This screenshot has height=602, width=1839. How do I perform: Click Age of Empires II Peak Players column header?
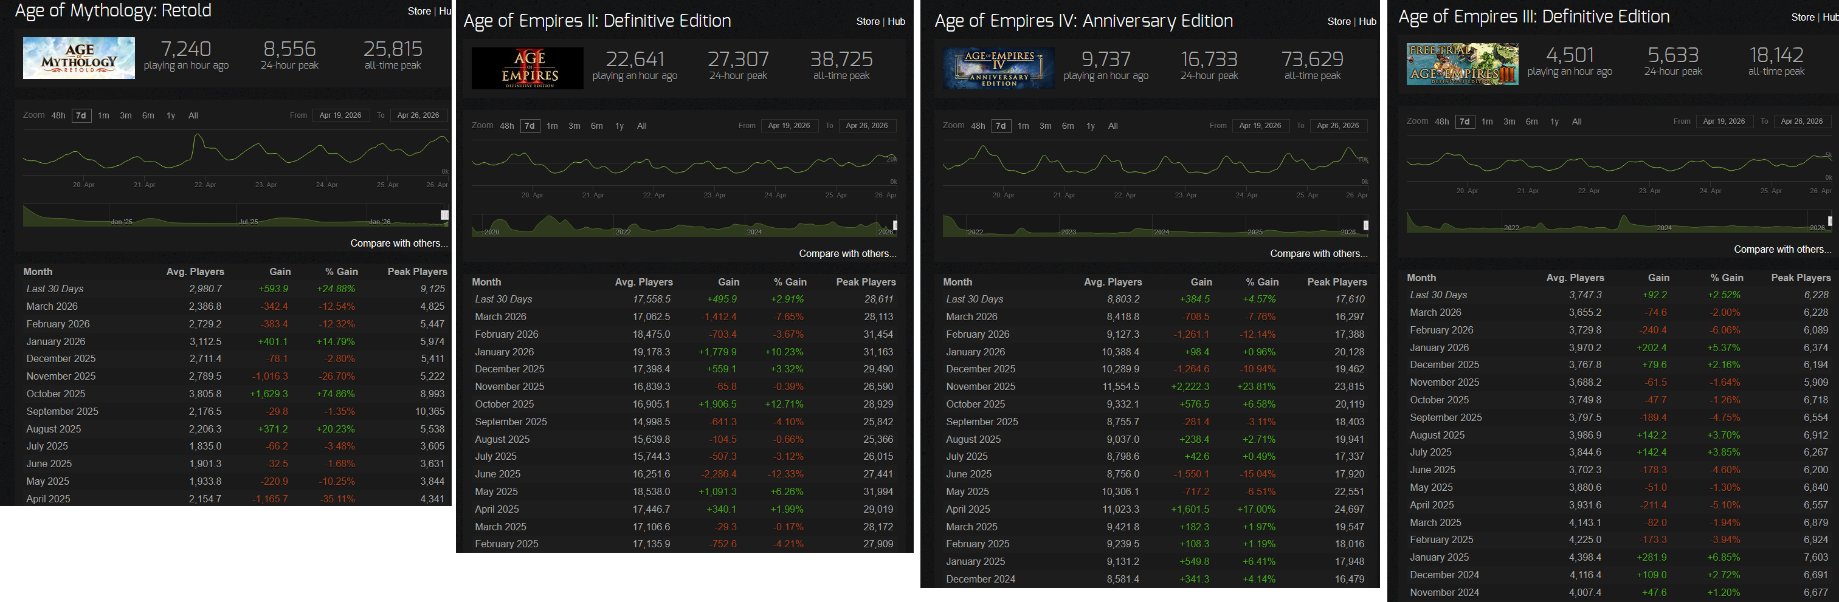(x=866, y=282)
